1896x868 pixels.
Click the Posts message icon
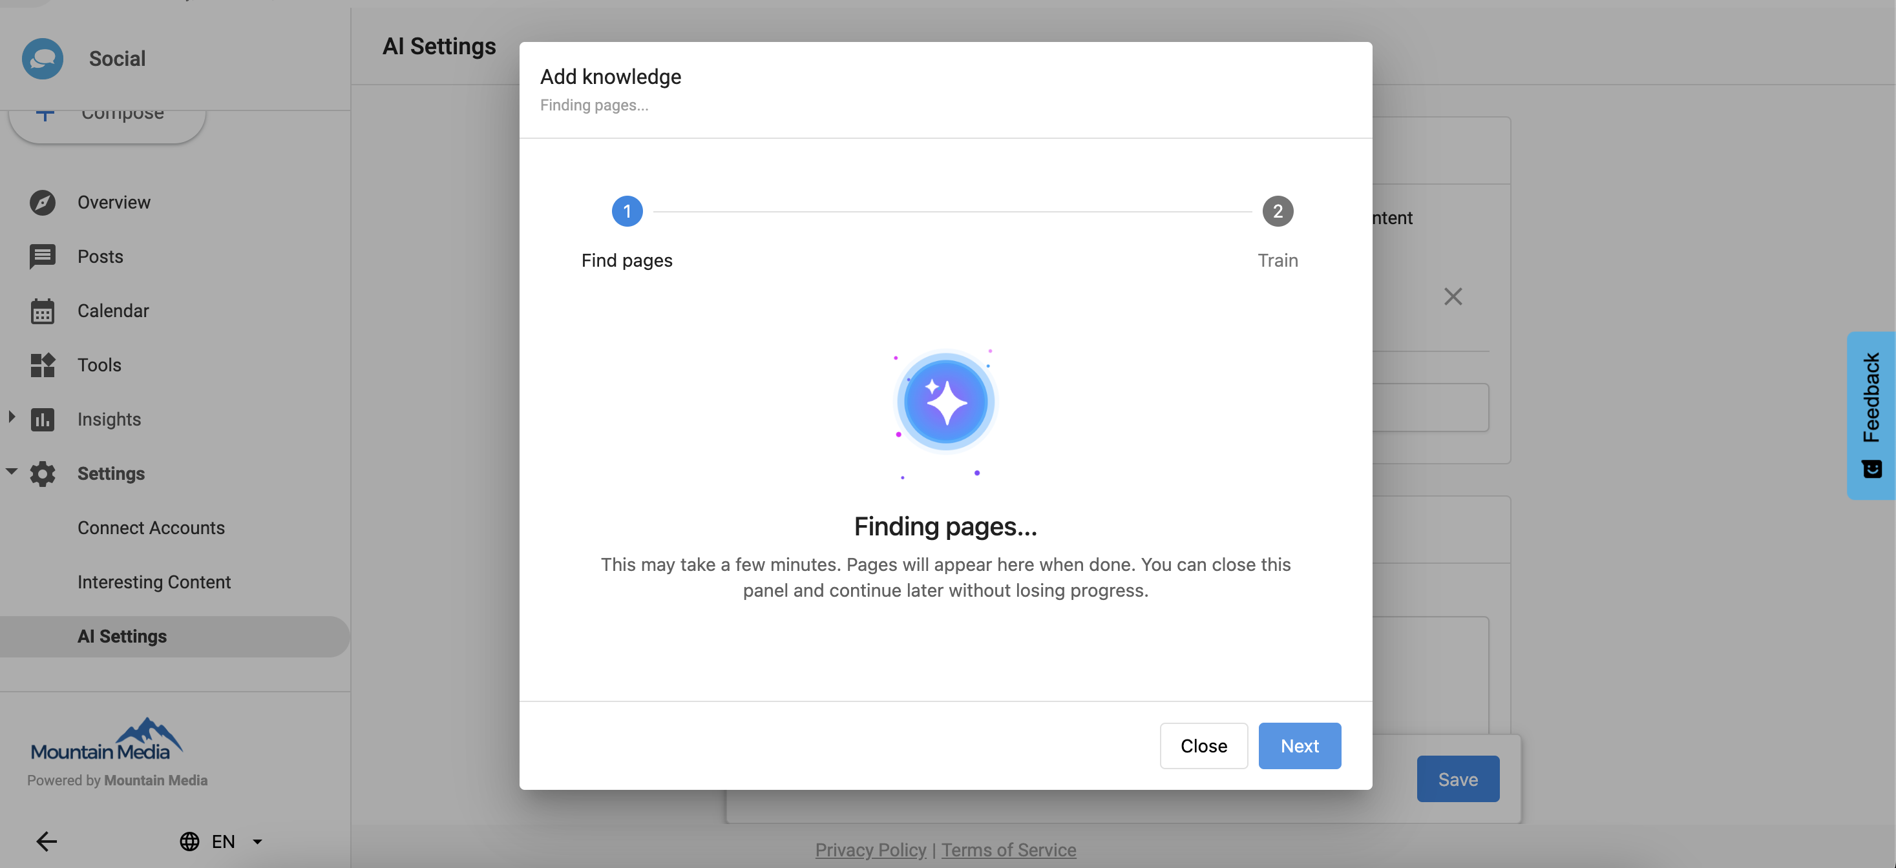coord(43,257)
